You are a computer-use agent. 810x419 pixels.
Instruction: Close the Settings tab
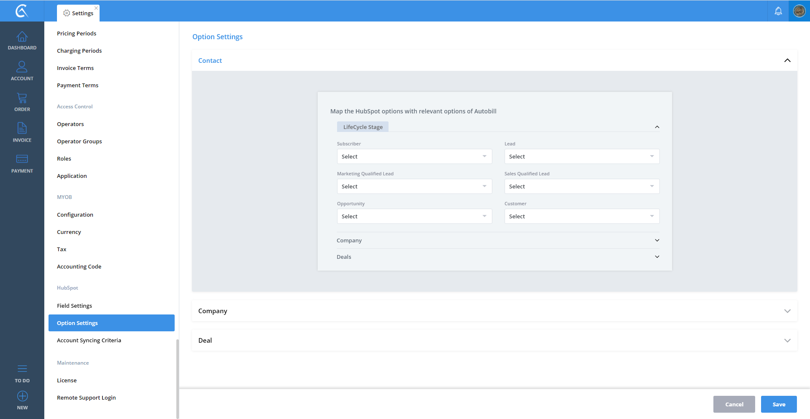pyautogui.click(x=96, y=8)
